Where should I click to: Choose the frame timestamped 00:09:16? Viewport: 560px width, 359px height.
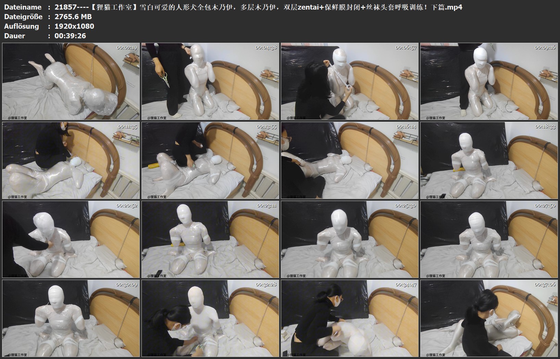(x=489, y=81)
